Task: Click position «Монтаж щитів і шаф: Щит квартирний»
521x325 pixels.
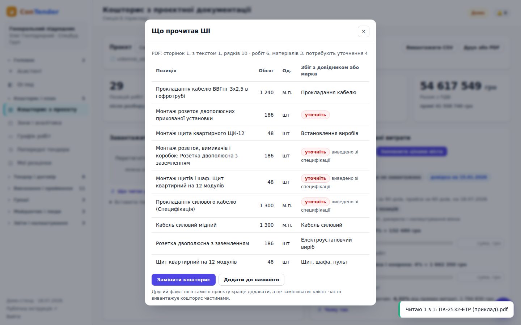Action: 190,182
